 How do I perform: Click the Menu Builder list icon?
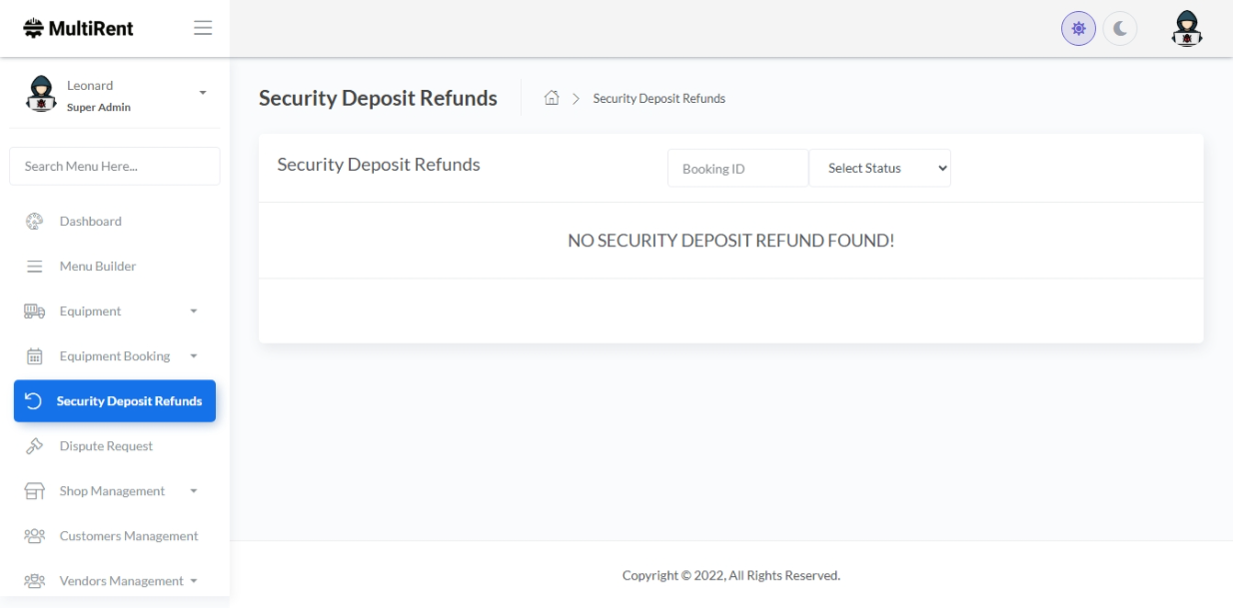point(34,267)
